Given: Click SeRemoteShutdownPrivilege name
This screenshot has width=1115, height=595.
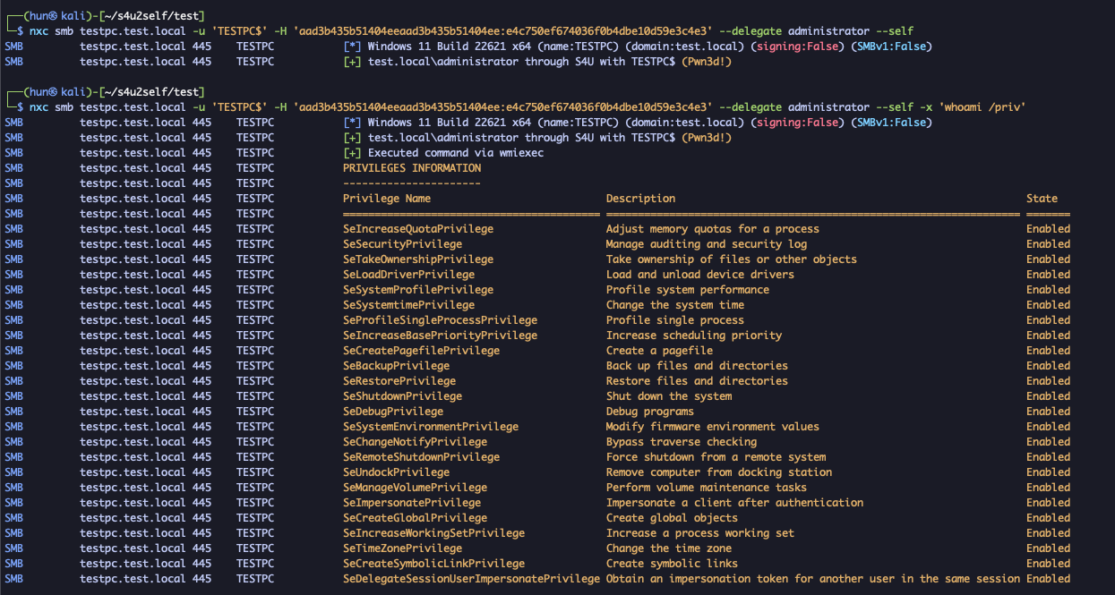Looking at the screenshot, I should tap(422, 457).
